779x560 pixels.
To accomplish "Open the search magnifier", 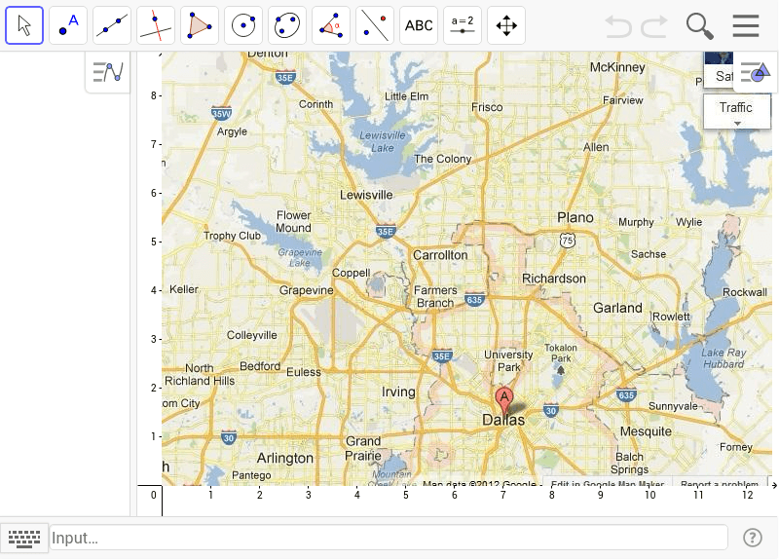I will coord(699,26).
